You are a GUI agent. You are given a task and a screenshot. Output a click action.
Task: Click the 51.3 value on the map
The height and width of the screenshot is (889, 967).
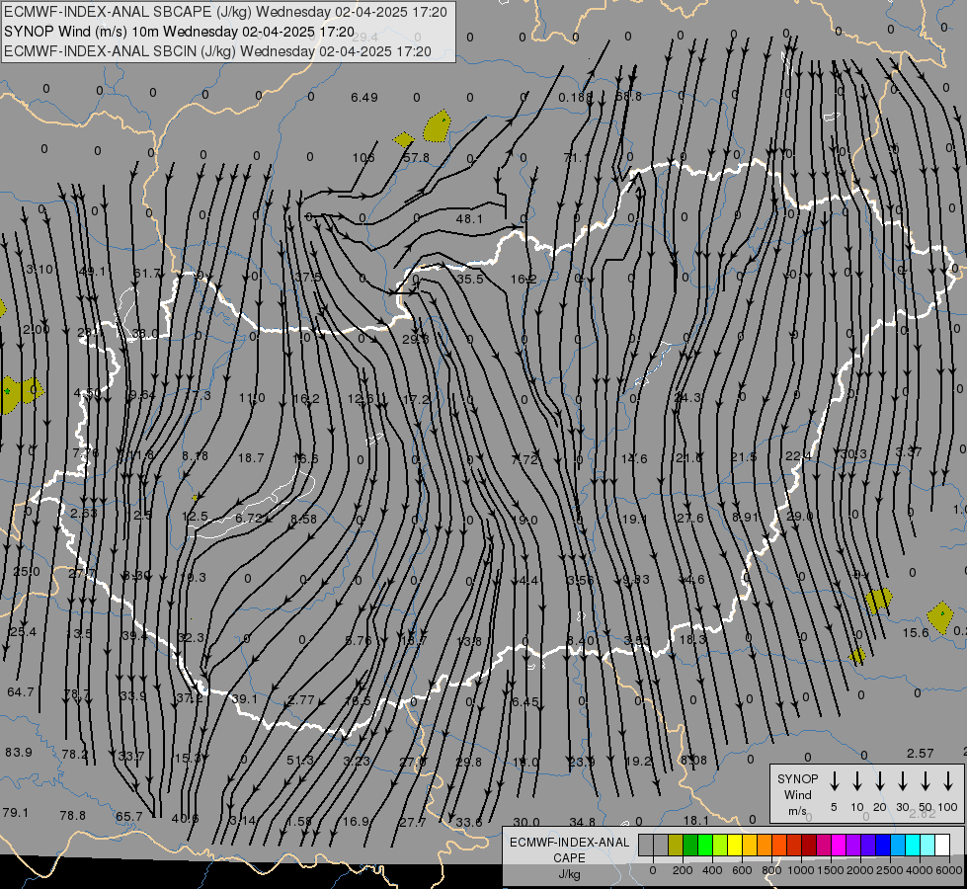pyautogui.click(x=300, y=760)
